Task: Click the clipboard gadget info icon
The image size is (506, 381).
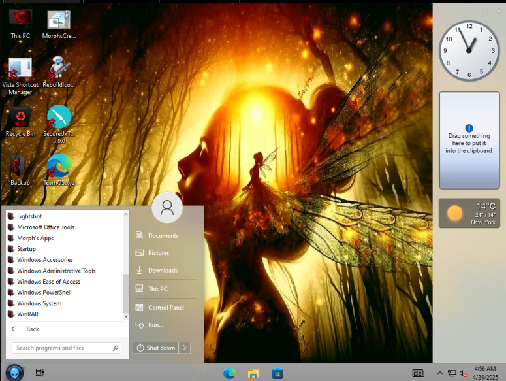Action: pos(469,128)
